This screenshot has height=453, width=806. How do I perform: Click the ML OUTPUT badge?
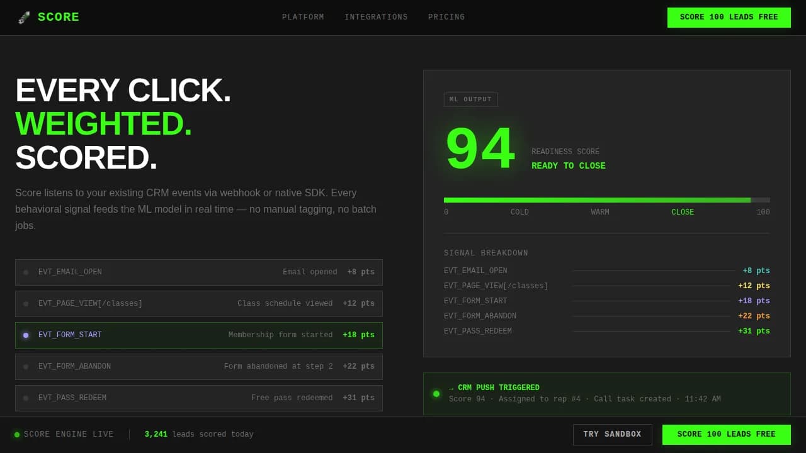click(x=471, y=99)
